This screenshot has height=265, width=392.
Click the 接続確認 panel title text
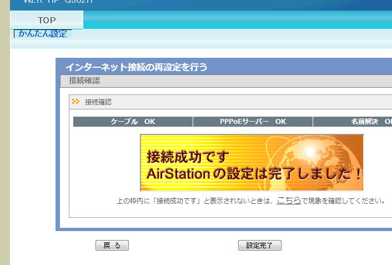point(98,102)
